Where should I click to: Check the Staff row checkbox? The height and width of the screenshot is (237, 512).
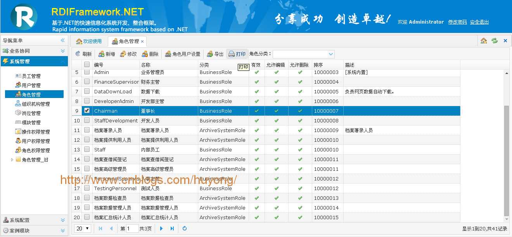click(x=87, y=149)
